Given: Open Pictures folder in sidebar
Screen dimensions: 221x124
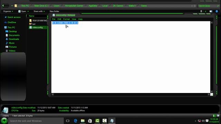Looking at the screenshot, I should (12, 47).
